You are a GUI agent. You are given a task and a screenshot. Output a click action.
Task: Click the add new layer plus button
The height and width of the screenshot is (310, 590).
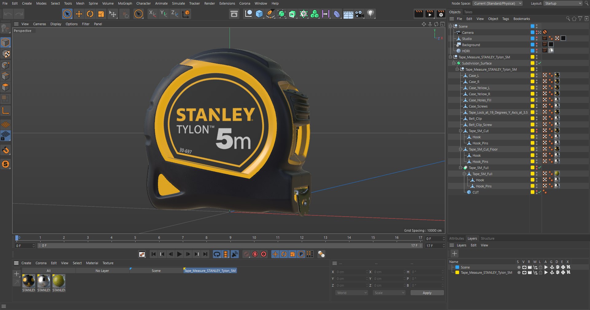coord(454,253)
